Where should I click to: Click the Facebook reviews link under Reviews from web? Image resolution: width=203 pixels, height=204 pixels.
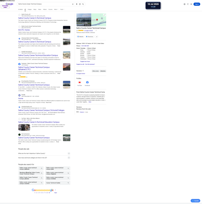click(x=82, y=112)
